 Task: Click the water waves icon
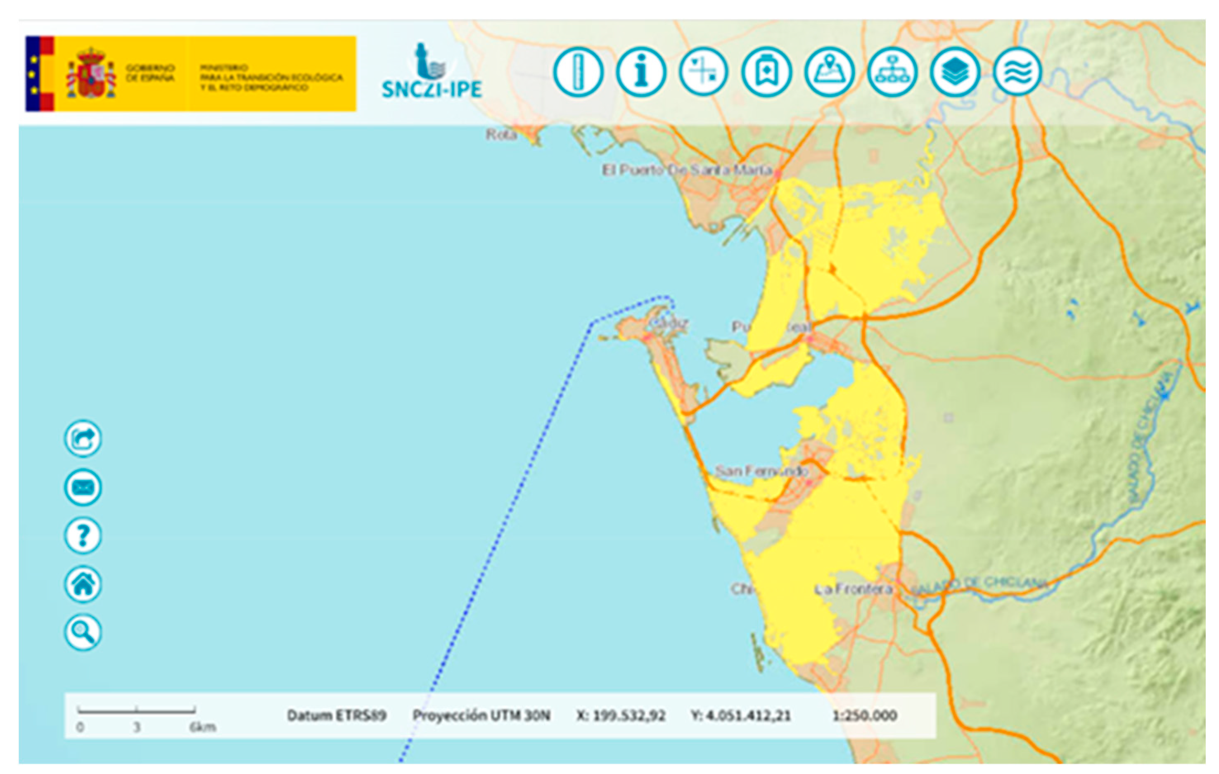click(x=1017, y=72)
